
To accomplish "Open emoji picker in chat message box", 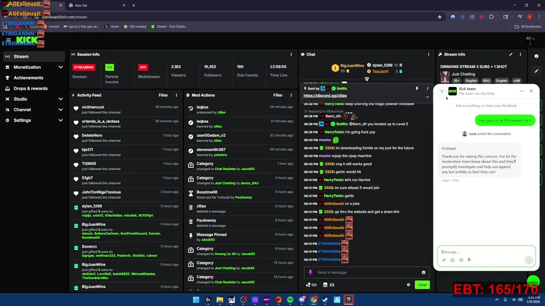I will 423,272.
